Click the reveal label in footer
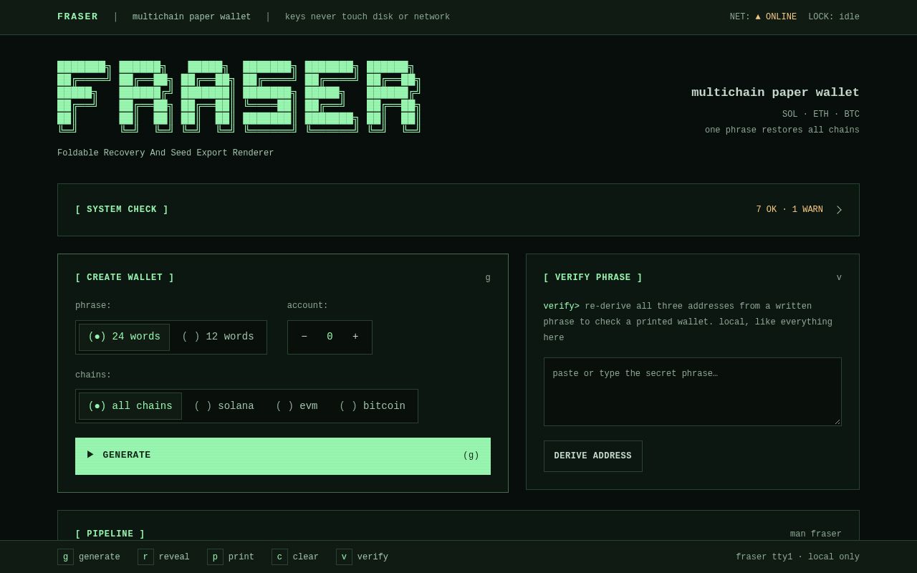This screenshot has height=573, width=917. click(174, 557)
